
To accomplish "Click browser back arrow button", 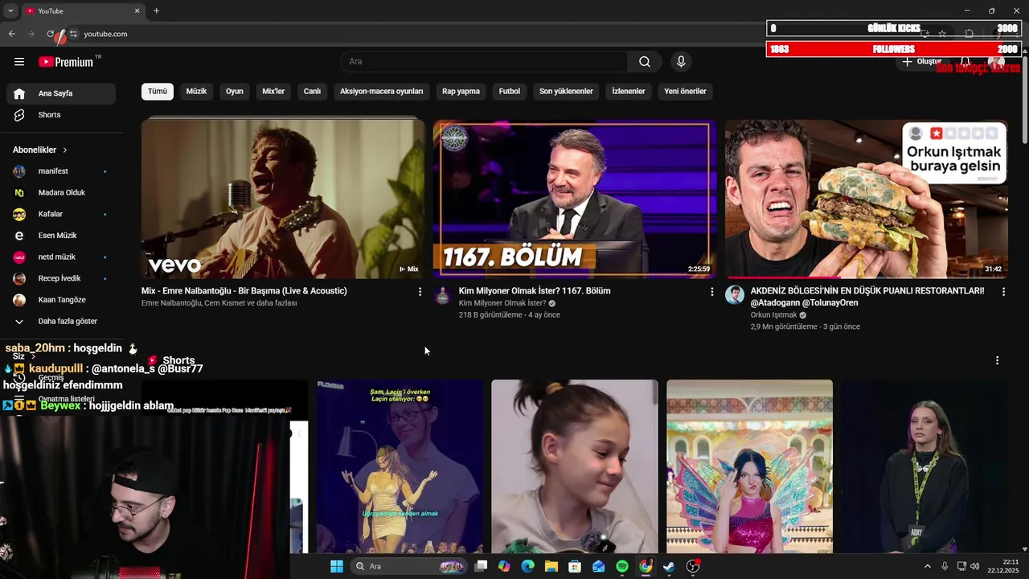I will point(11,34).
